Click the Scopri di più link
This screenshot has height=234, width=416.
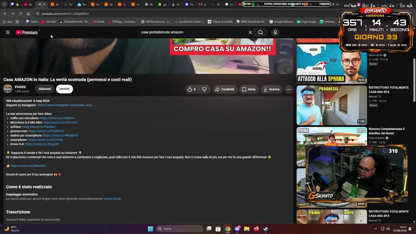point(112,199)
